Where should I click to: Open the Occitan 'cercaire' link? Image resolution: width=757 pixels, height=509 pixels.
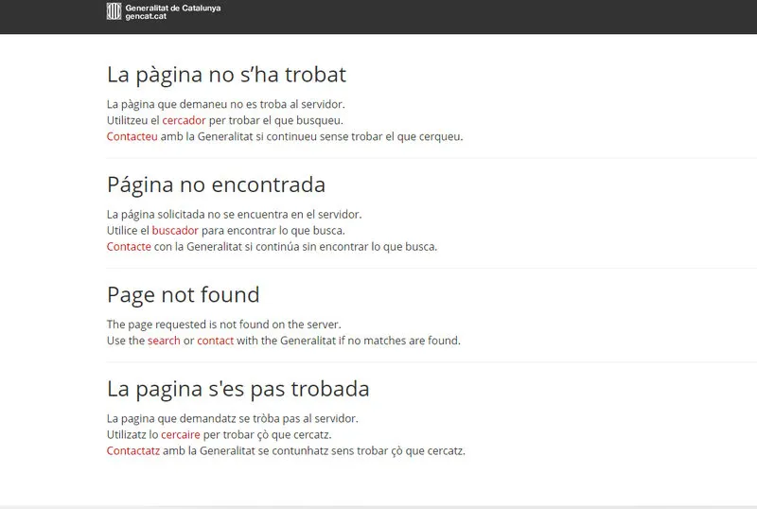click(181, 434)
